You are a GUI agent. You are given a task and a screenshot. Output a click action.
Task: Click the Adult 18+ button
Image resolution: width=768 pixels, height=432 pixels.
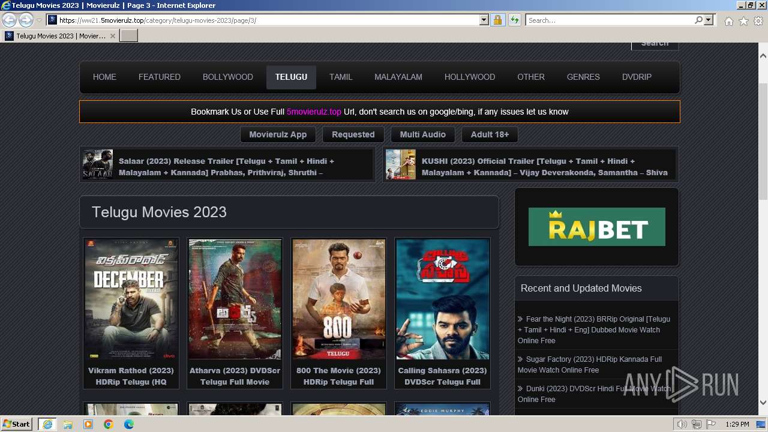click(490, 134)
